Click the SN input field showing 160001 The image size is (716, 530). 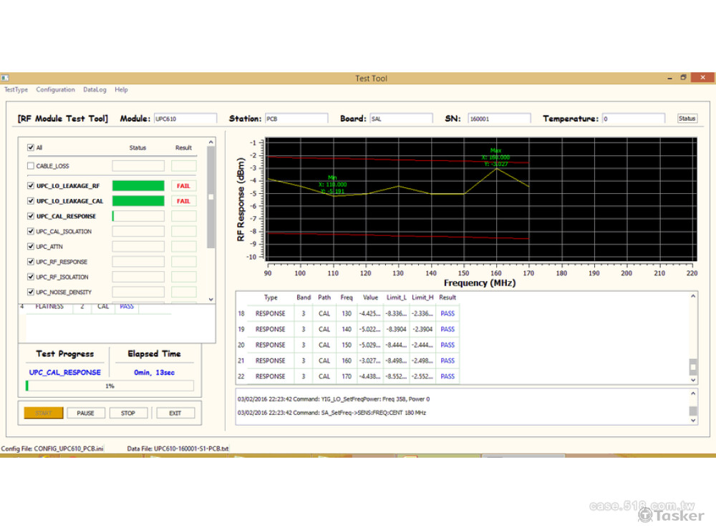tap(499, 118)
